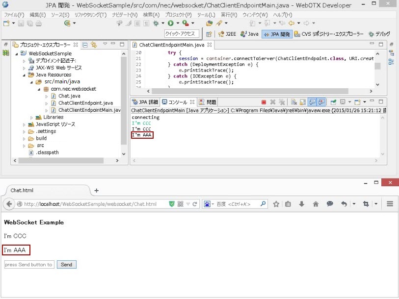Toggle Link with Editor in Project Explorer
This screenshot has height=299, width=399.
click(x=93, y=45)
